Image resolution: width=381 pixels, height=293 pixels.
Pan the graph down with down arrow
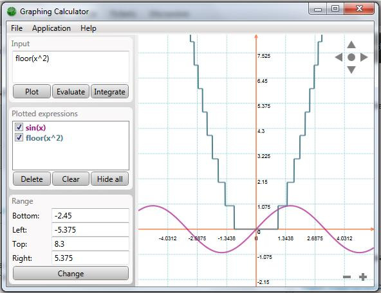pos(351,70)
